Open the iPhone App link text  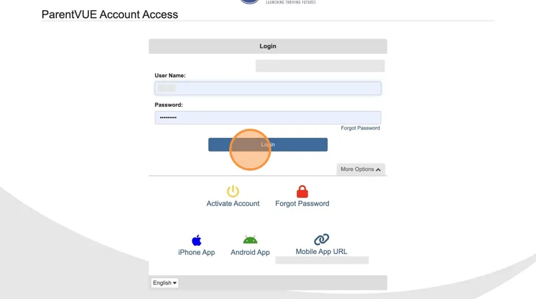[x=196, y=253]
